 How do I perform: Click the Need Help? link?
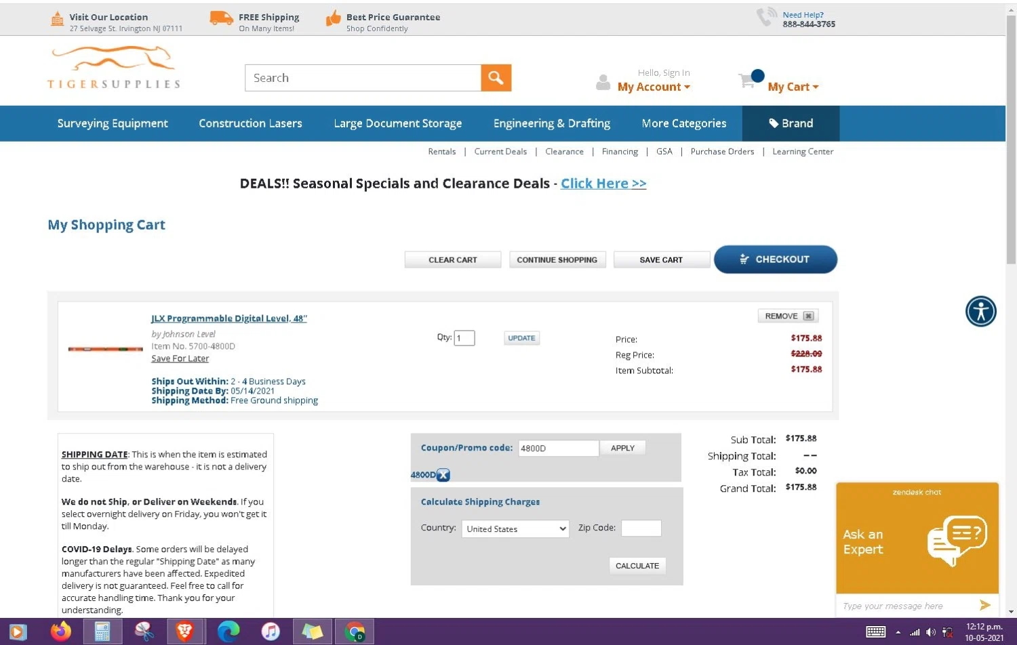(x=803, y=15)
